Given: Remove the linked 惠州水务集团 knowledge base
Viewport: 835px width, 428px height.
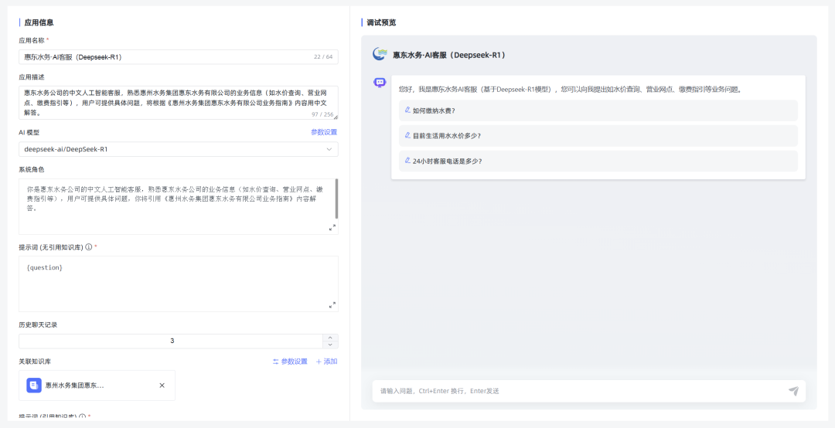Looking at the screenshot, I should pyautogui.click(x=162, y=386).
